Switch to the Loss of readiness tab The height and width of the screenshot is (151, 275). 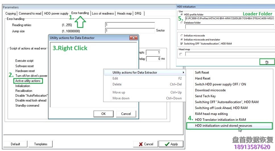coord(103,13)
